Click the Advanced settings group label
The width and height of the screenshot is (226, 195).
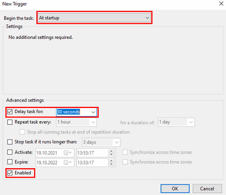[25, 100]
